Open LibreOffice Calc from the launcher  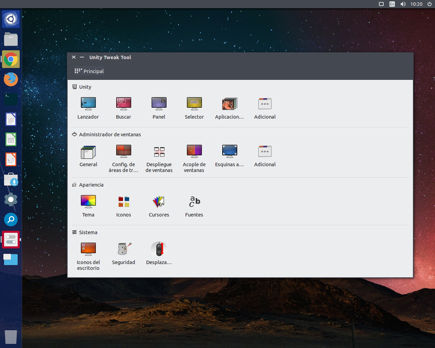coord(11,139)
